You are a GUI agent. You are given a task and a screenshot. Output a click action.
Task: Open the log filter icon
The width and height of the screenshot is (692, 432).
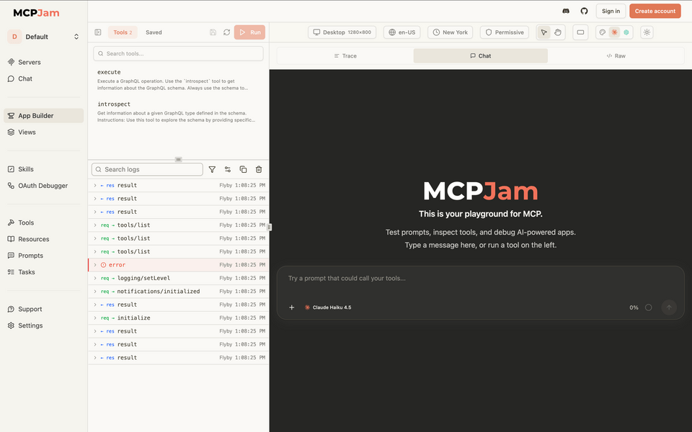(x=212, y=169)
